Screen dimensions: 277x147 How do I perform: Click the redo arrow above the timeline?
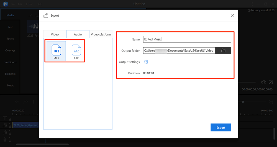pos(25,102)
